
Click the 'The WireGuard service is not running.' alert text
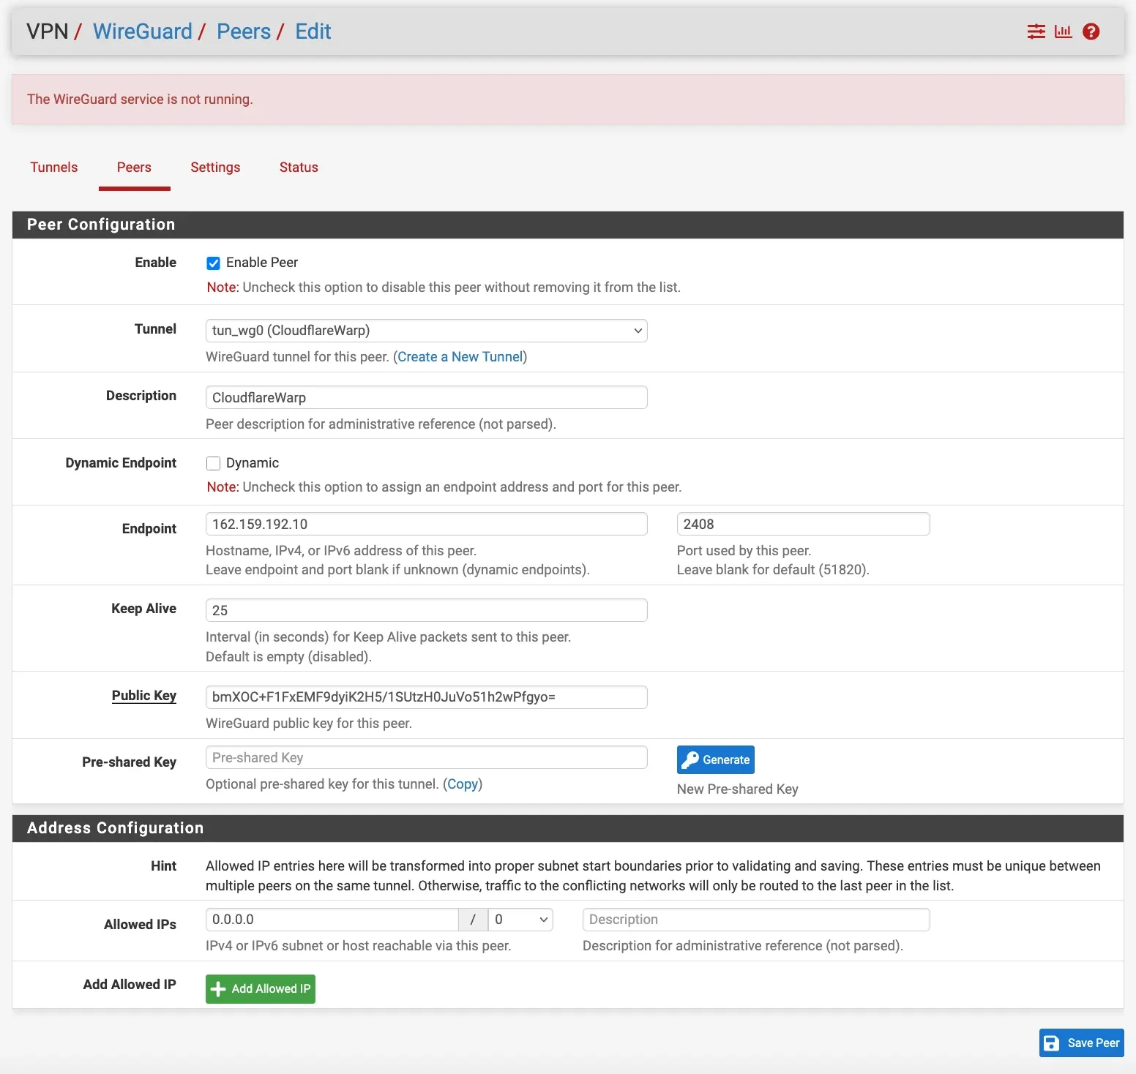[x=140, y=99]
